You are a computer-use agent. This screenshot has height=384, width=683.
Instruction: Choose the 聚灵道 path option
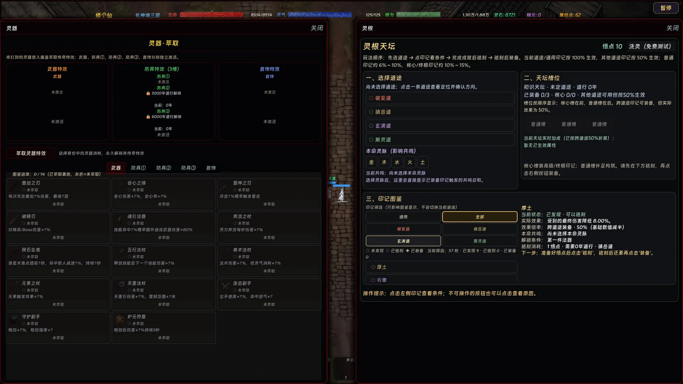pos(440,140)
